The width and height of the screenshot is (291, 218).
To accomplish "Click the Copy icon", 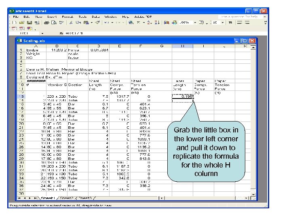I will pyautogui.click(x=78, y=23).
